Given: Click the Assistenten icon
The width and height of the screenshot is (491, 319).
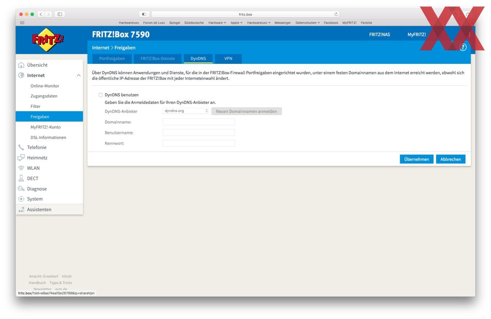Looking at the screenshot, I should 21,210.
